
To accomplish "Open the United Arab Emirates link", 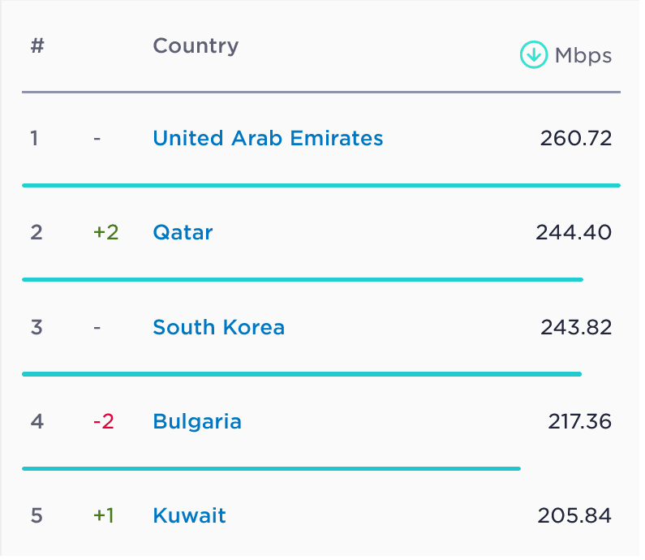I will [x=268, y=138].
